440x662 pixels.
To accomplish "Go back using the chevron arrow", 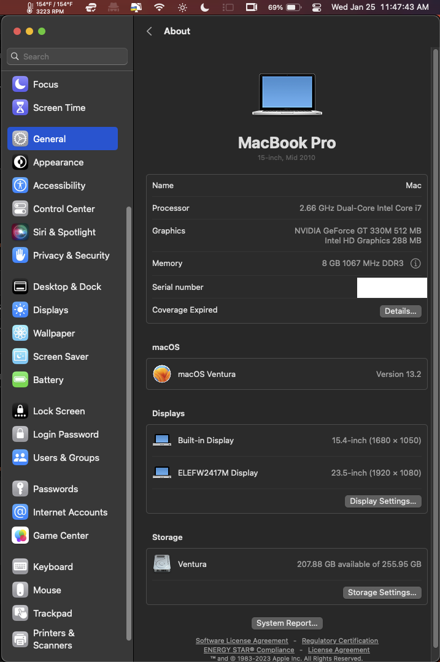I will (x=149, y=31).
